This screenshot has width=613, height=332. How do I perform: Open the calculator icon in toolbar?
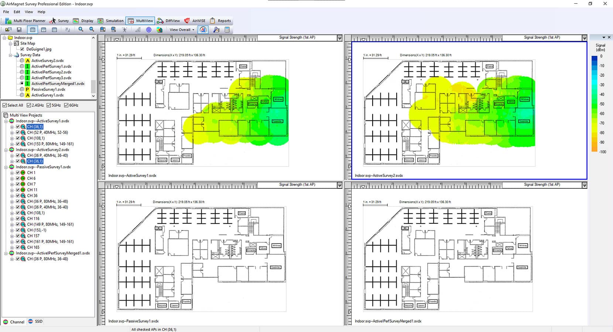tap(227, 30)
